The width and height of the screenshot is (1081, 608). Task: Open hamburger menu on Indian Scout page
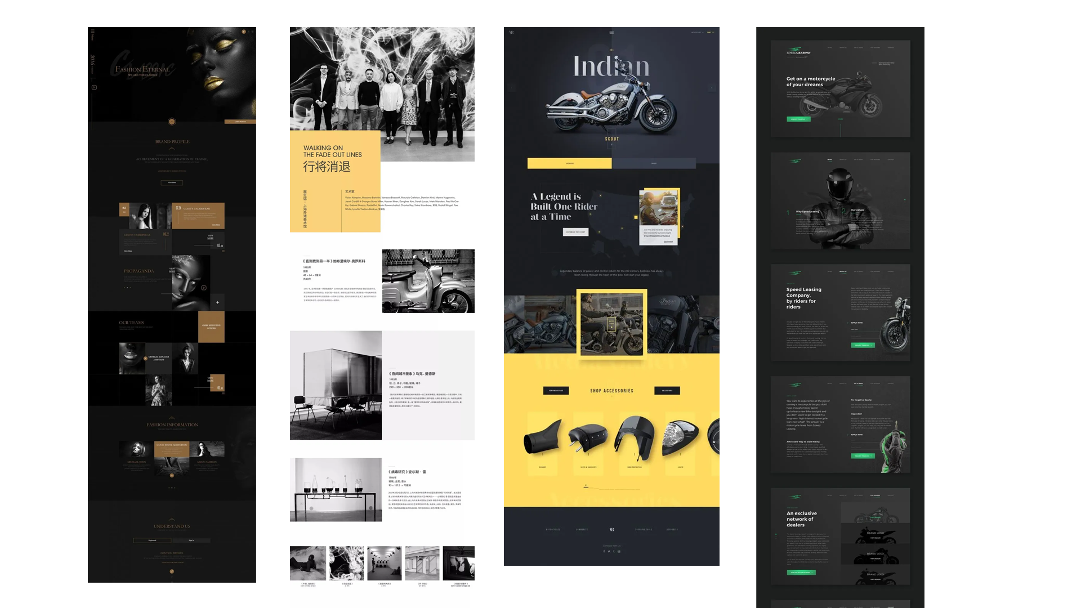click(611, 33)
